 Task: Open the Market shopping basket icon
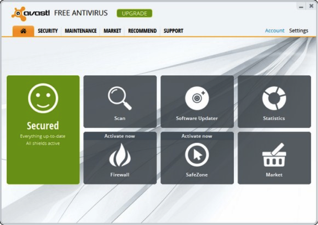(274, 155)
